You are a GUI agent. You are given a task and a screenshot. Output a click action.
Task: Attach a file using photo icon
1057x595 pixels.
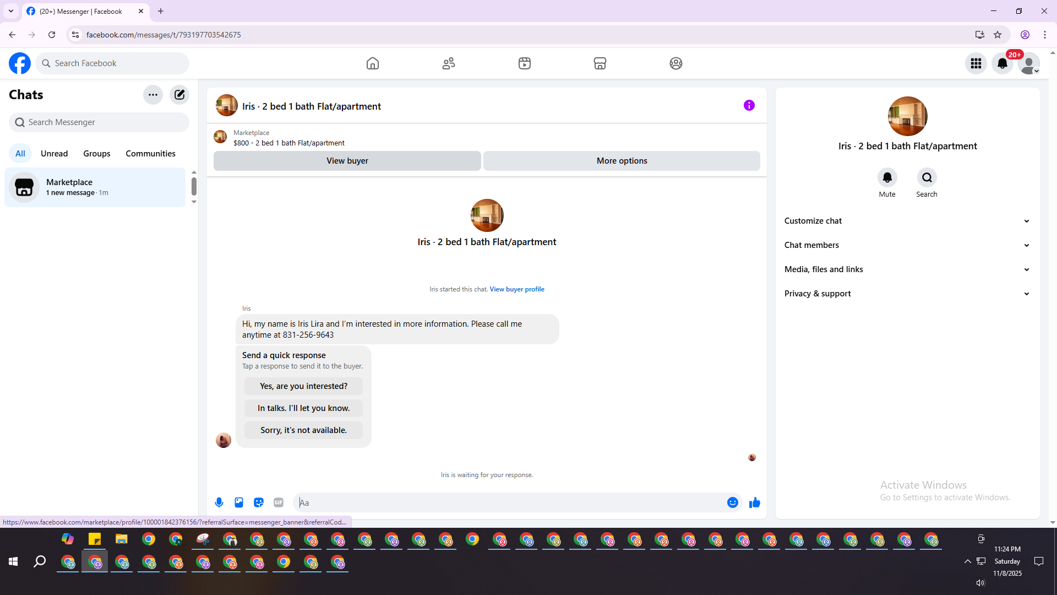tap(239, 502)
